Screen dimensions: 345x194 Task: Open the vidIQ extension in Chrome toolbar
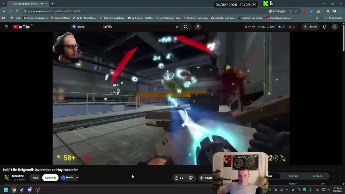click(x=312, y=11)
